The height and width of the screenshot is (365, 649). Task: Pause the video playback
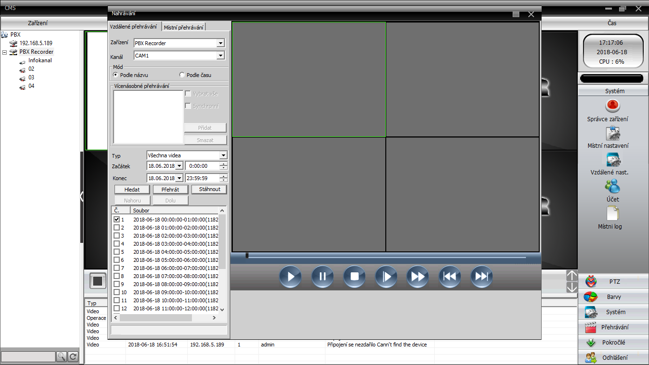click(x=322, y=277)
